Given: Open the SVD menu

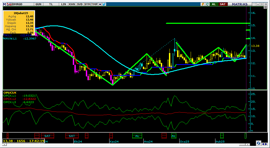Looking at the screenshot, I should point(80,4).
